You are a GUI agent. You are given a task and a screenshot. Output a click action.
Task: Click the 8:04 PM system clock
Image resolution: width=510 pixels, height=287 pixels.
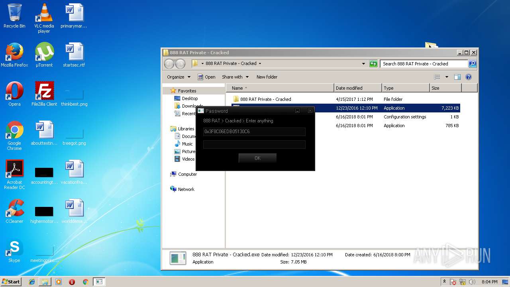pos(489,282)
